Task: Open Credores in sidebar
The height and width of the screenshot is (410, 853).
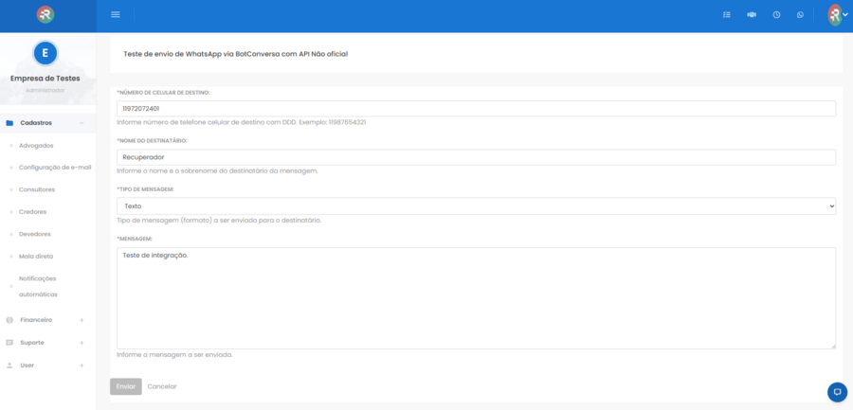Action: point(32,211)
